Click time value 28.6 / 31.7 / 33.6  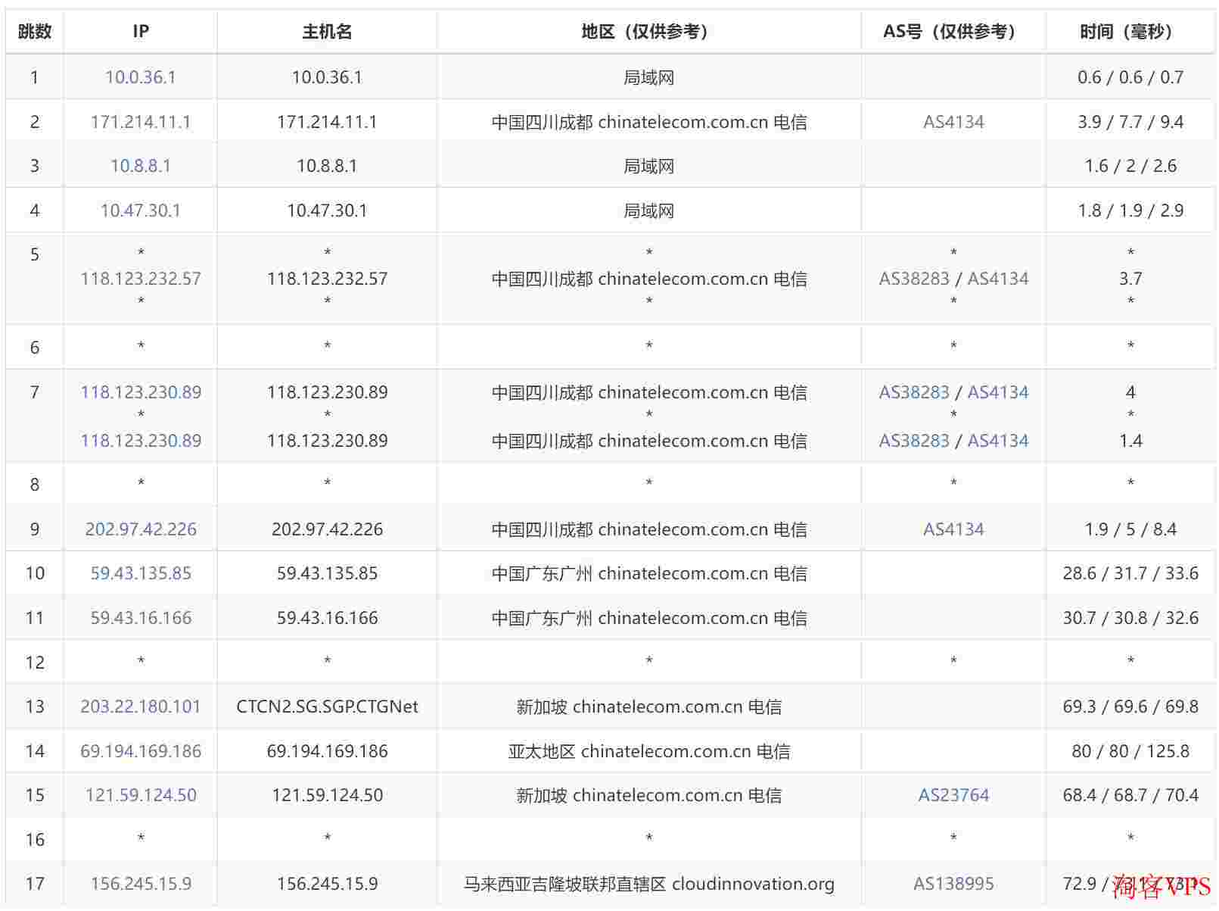point(1130,573)
